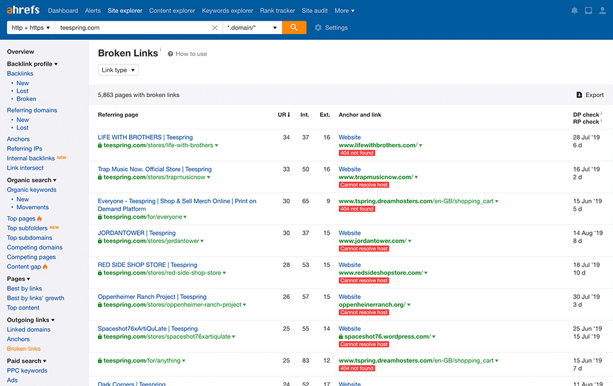Click the Int. column header
The height and width of the screenshot is (386, 613).
[x=305, y=115]
